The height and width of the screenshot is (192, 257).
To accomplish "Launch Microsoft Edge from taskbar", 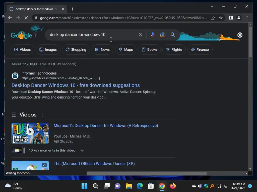I will [x=140, y=186].
